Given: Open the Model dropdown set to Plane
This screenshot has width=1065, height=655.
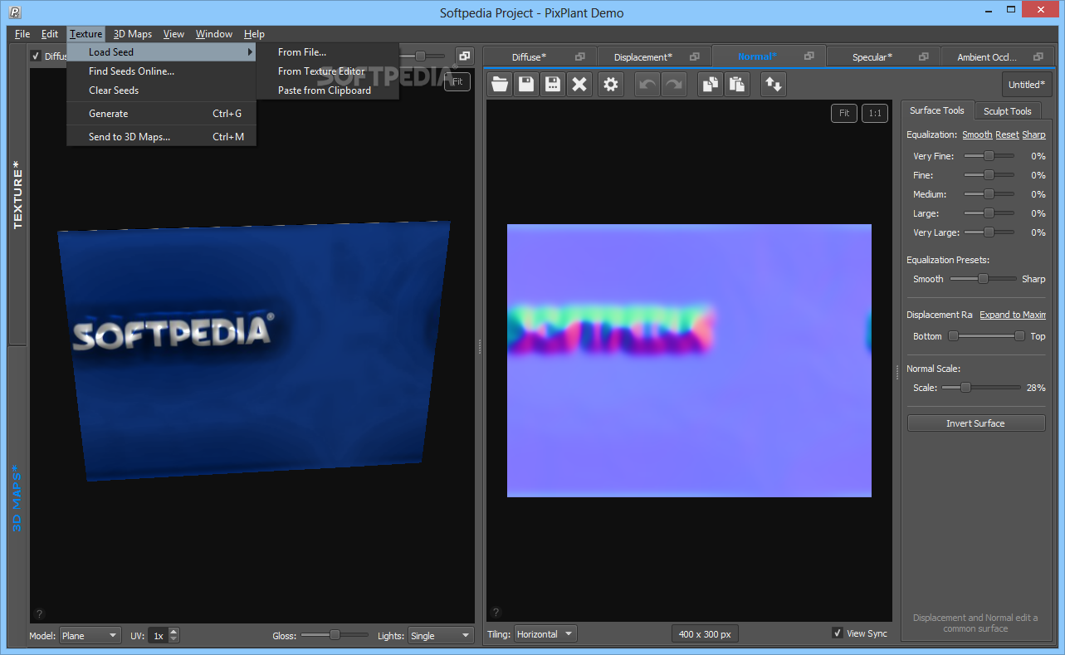Looking at the screenshot, I should 90,636.
